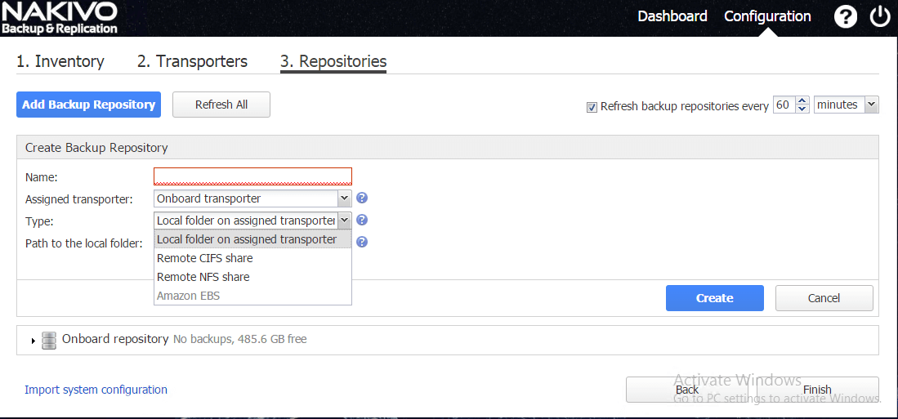Click the NAKIVO Backup & Replication logo
The image size is (898, 419).
coord(60,18)
